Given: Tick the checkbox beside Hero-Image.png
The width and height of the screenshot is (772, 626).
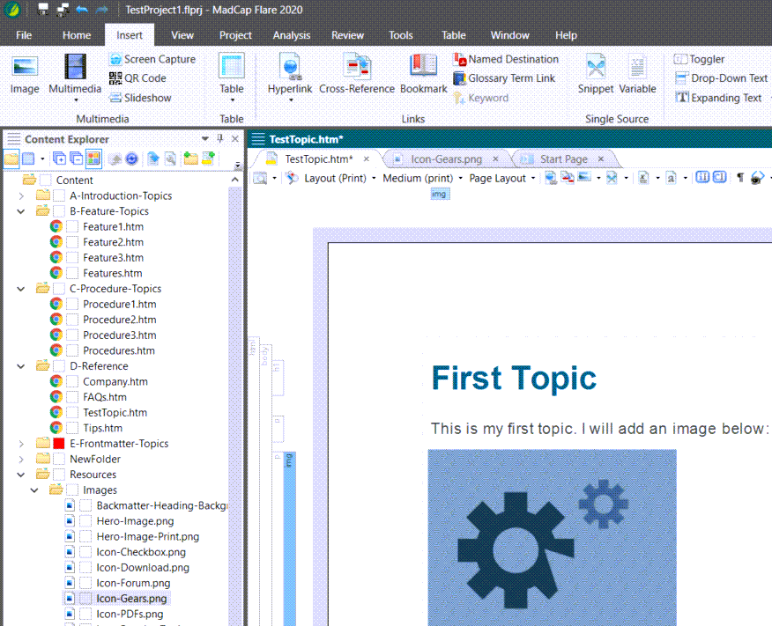Looking at the screenshot, I should (85, 520).
